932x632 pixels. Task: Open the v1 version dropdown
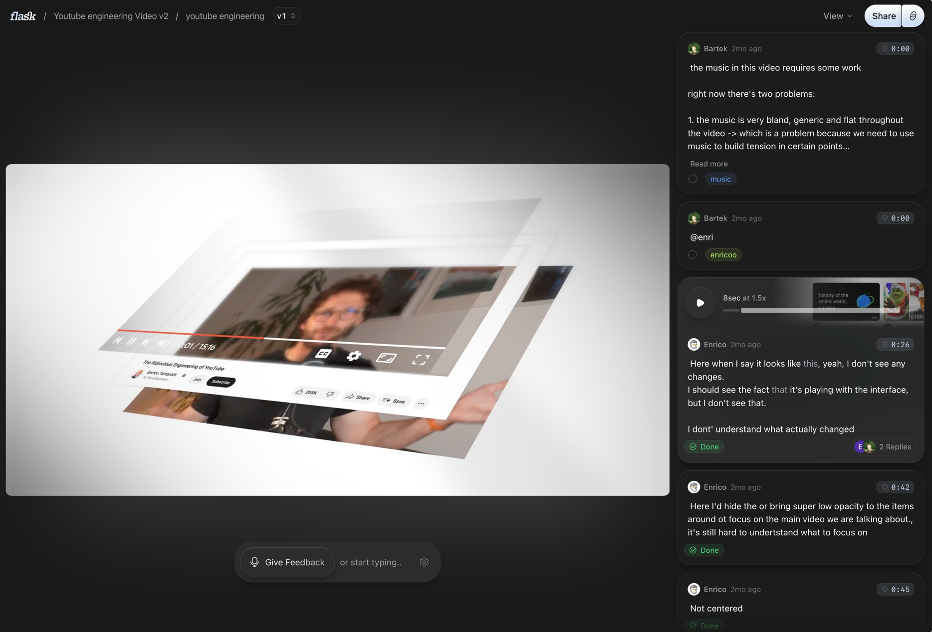tap(286, 16)
